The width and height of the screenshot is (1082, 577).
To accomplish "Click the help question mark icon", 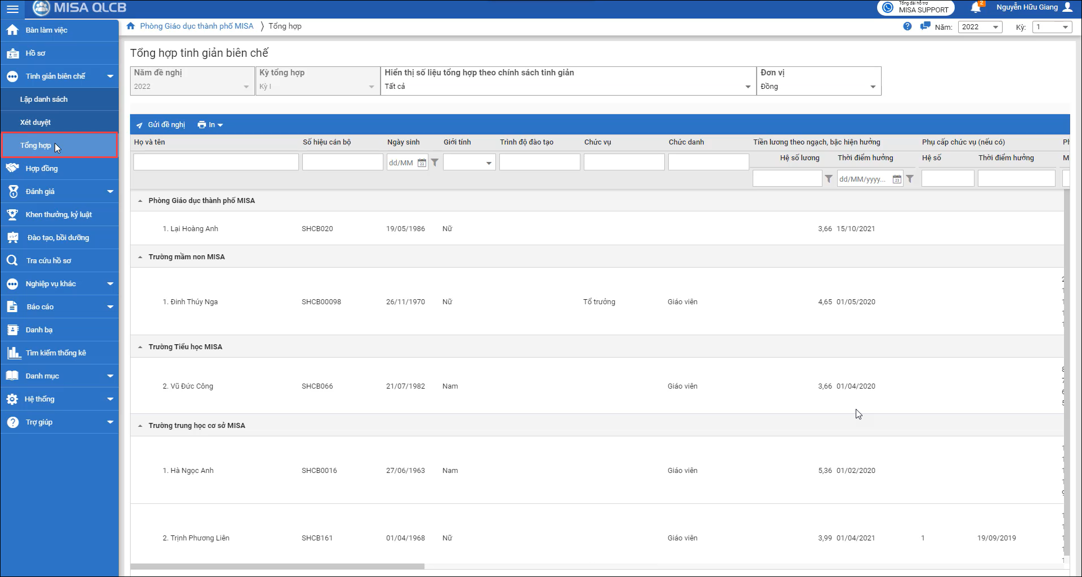I will [x=907, y=26].
